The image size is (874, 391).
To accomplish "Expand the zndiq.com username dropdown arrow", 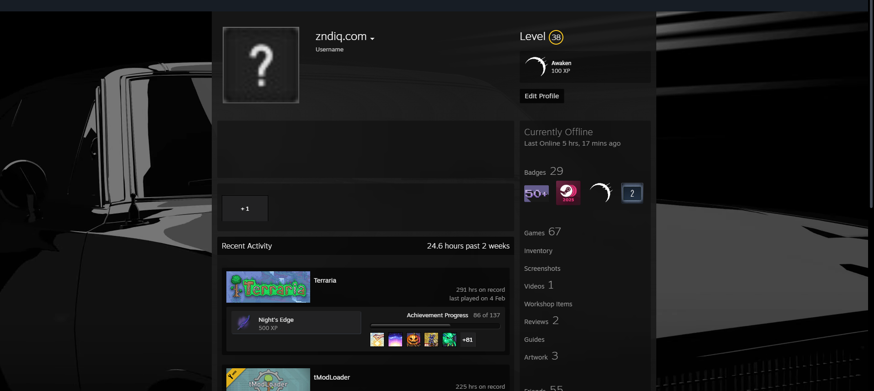I will click(x=372, y=39).
